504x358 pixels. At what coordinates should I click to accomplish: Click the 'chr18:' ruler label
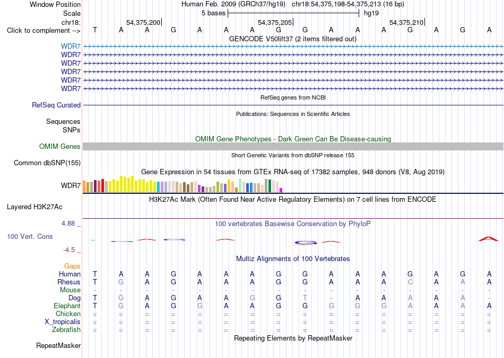point(71,22)
